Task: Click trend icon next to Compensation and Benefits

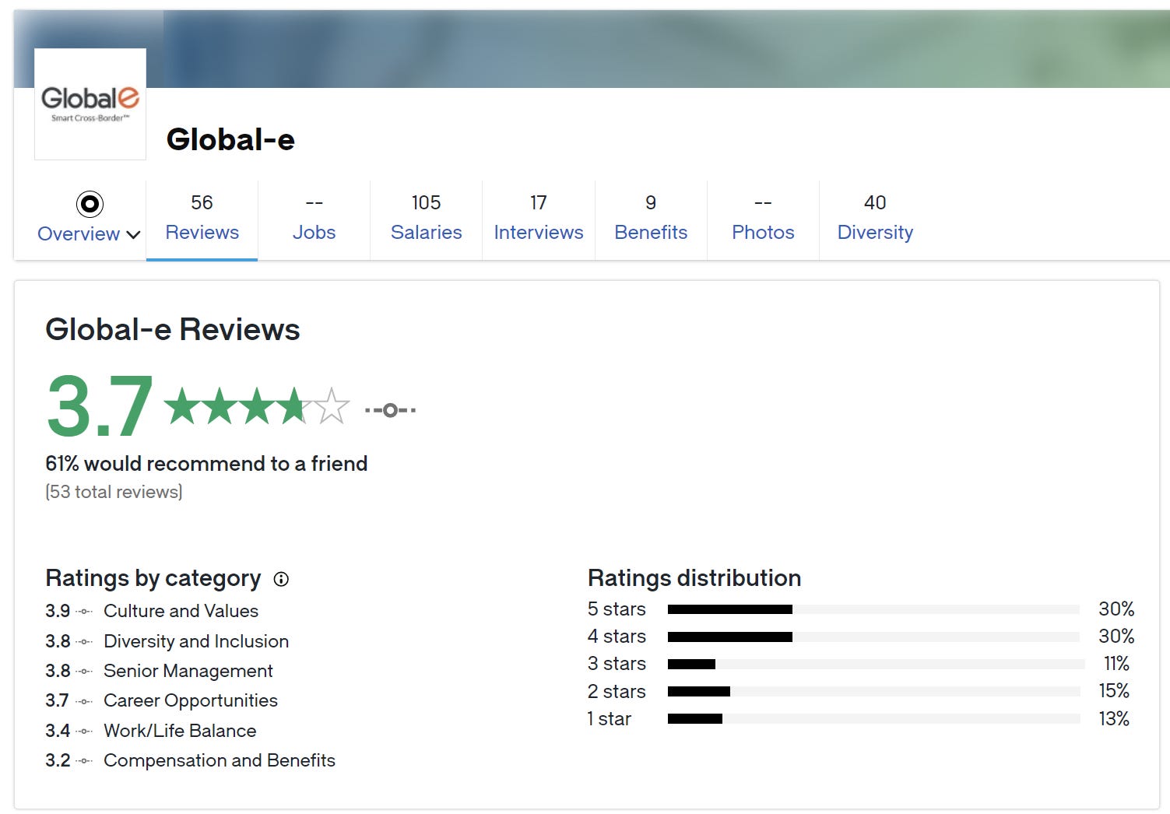Action: [x=84, y=761]
